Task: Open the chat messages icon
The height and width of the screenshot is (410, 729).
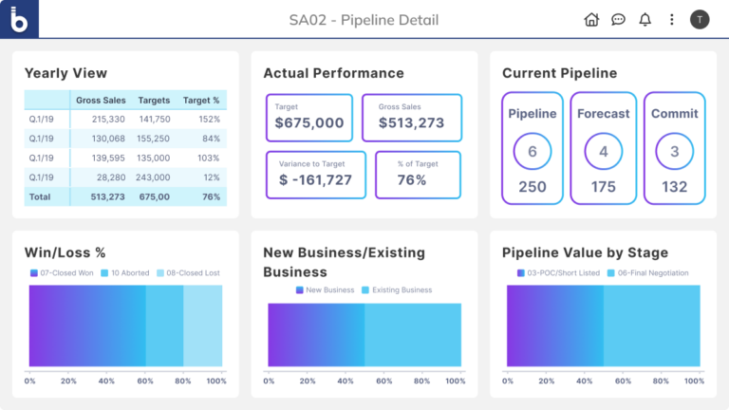Action: tap(618, 19)
